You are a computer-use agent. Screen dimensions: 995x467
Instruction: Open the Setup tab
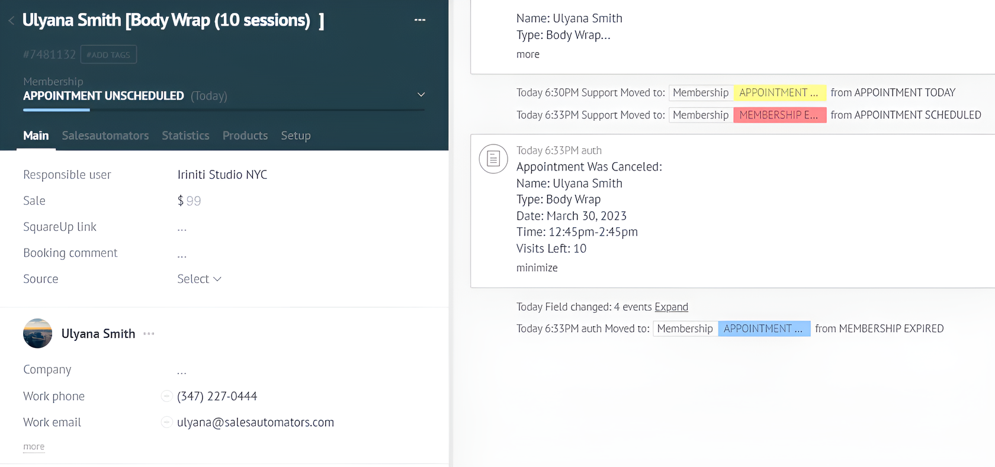[296, 136]
